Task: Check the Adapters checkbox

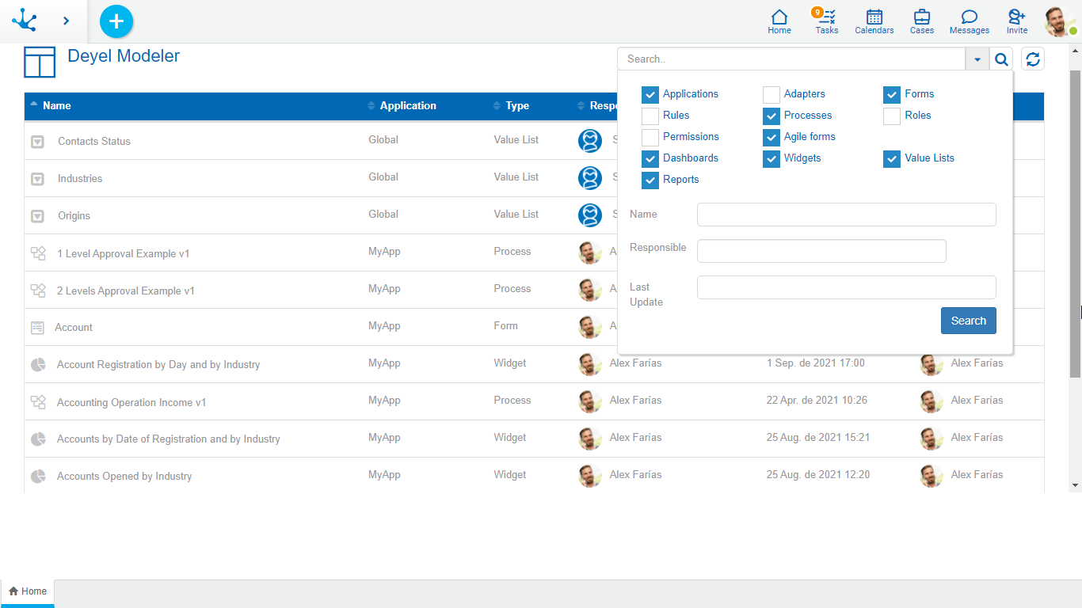Action: 771,95
